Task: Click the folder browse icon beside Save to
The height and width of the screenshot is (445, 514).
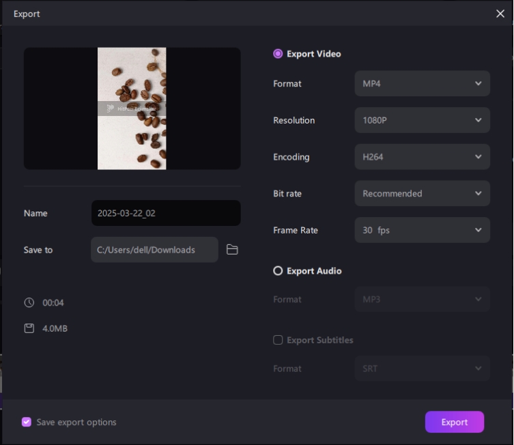Action: (x=232, y=250)
